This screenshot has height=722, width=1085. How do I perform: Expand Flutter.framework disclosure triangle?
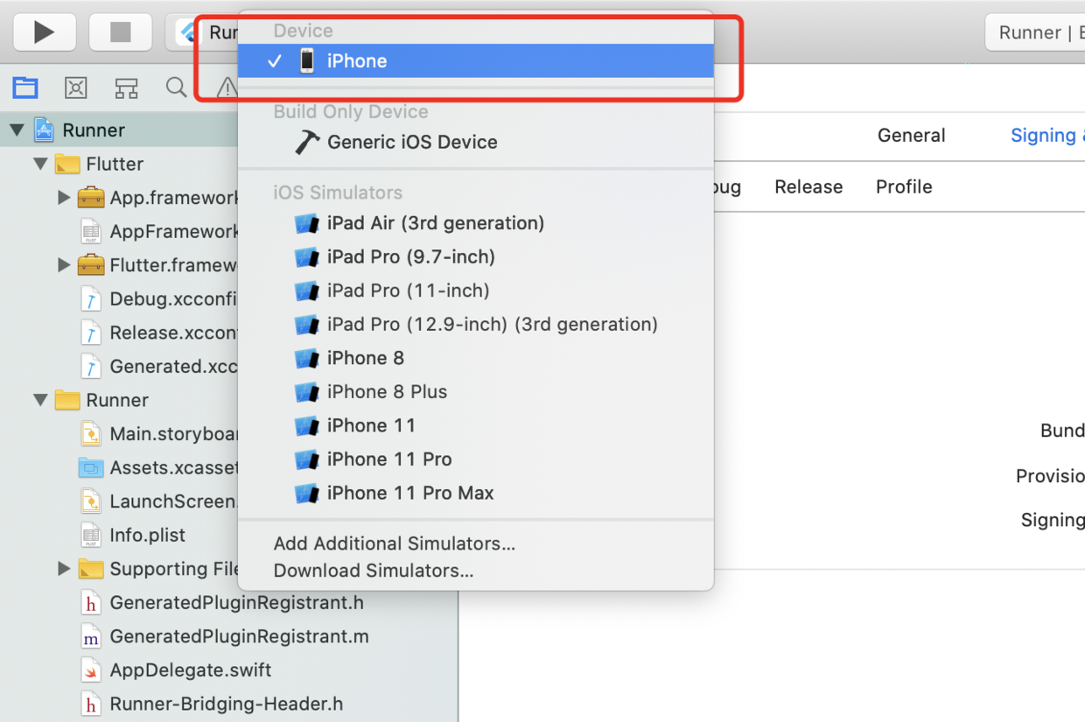[64, 265]
